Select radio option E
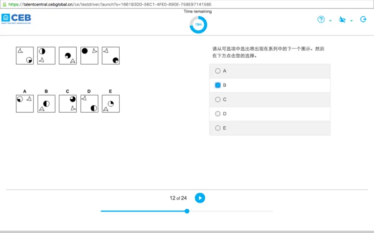 click(217, 128)
